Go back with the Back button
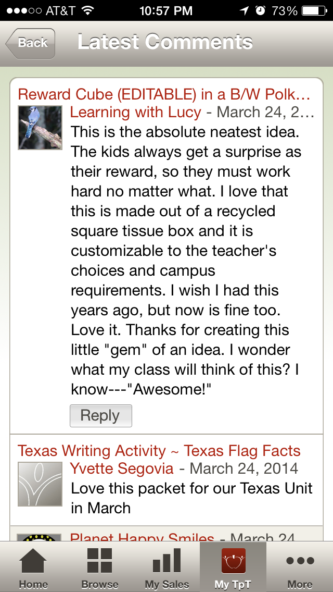Image resolution: width=333 pixels, height=592 pixels. coord(30,43)
